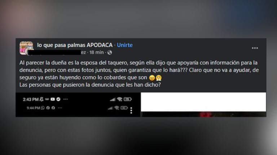Click the vertical three-dot menu in screenshot
The image size is (277, 155).
pos(131,111)
